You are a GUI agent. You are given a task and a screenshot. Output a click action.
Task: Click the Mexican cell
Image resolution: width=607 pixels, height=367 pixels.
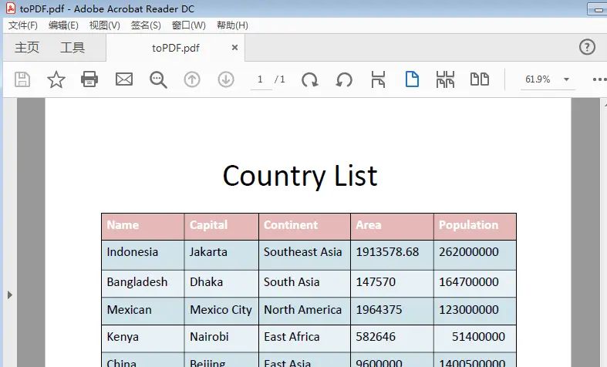pos(143,311)
